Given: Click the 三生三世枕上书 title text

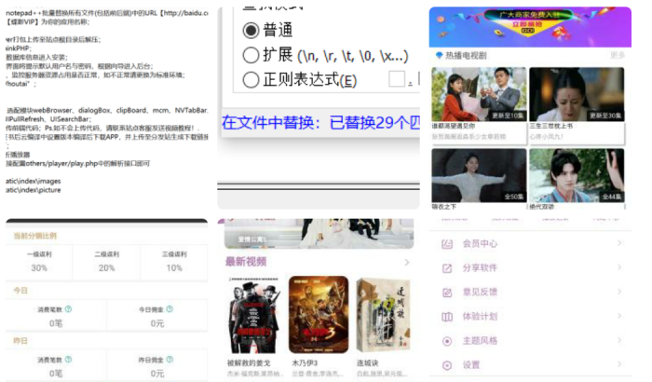Looking at the screenshot, I should point(551,126).
